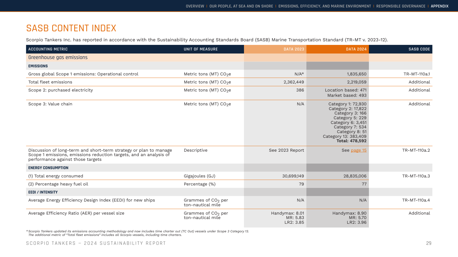Click the SASB CONTENT INDEX heading
Image resolution: width=458 pixels, height=257 pixels.
pyautogui.click(x=71, y=28)
